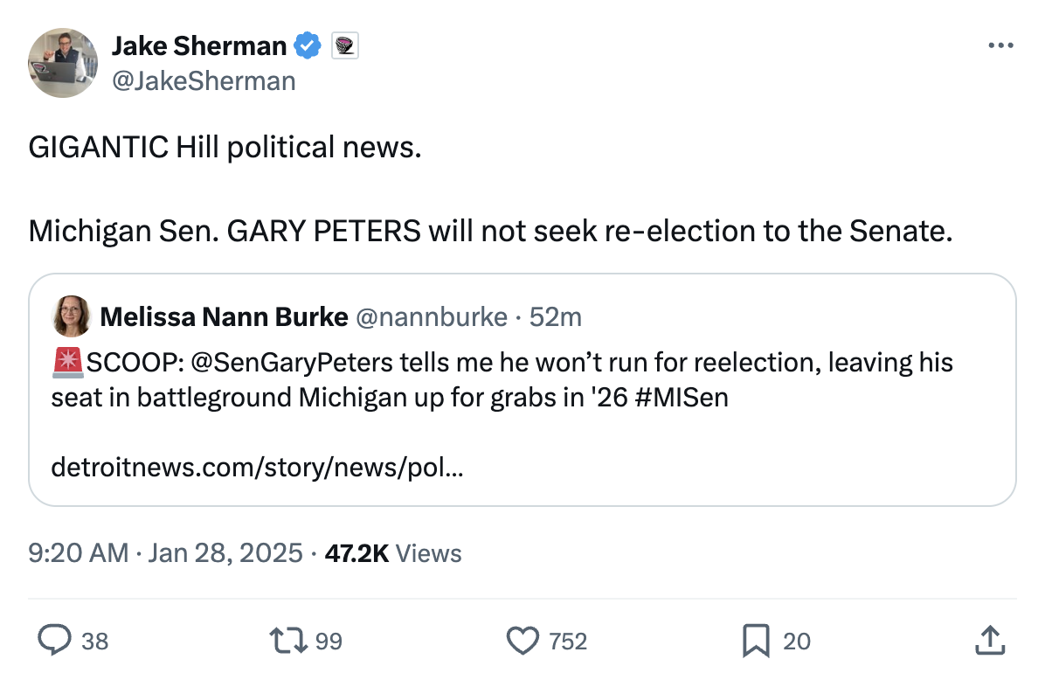The width and height of the screenshot is (1045, 680).
Task: Bookmark this tweet
Action: [754, 641]
